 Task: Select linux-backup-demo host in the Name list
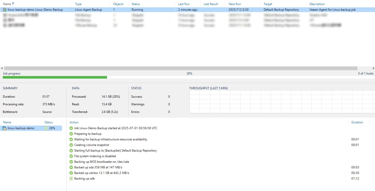pos(21,128)
